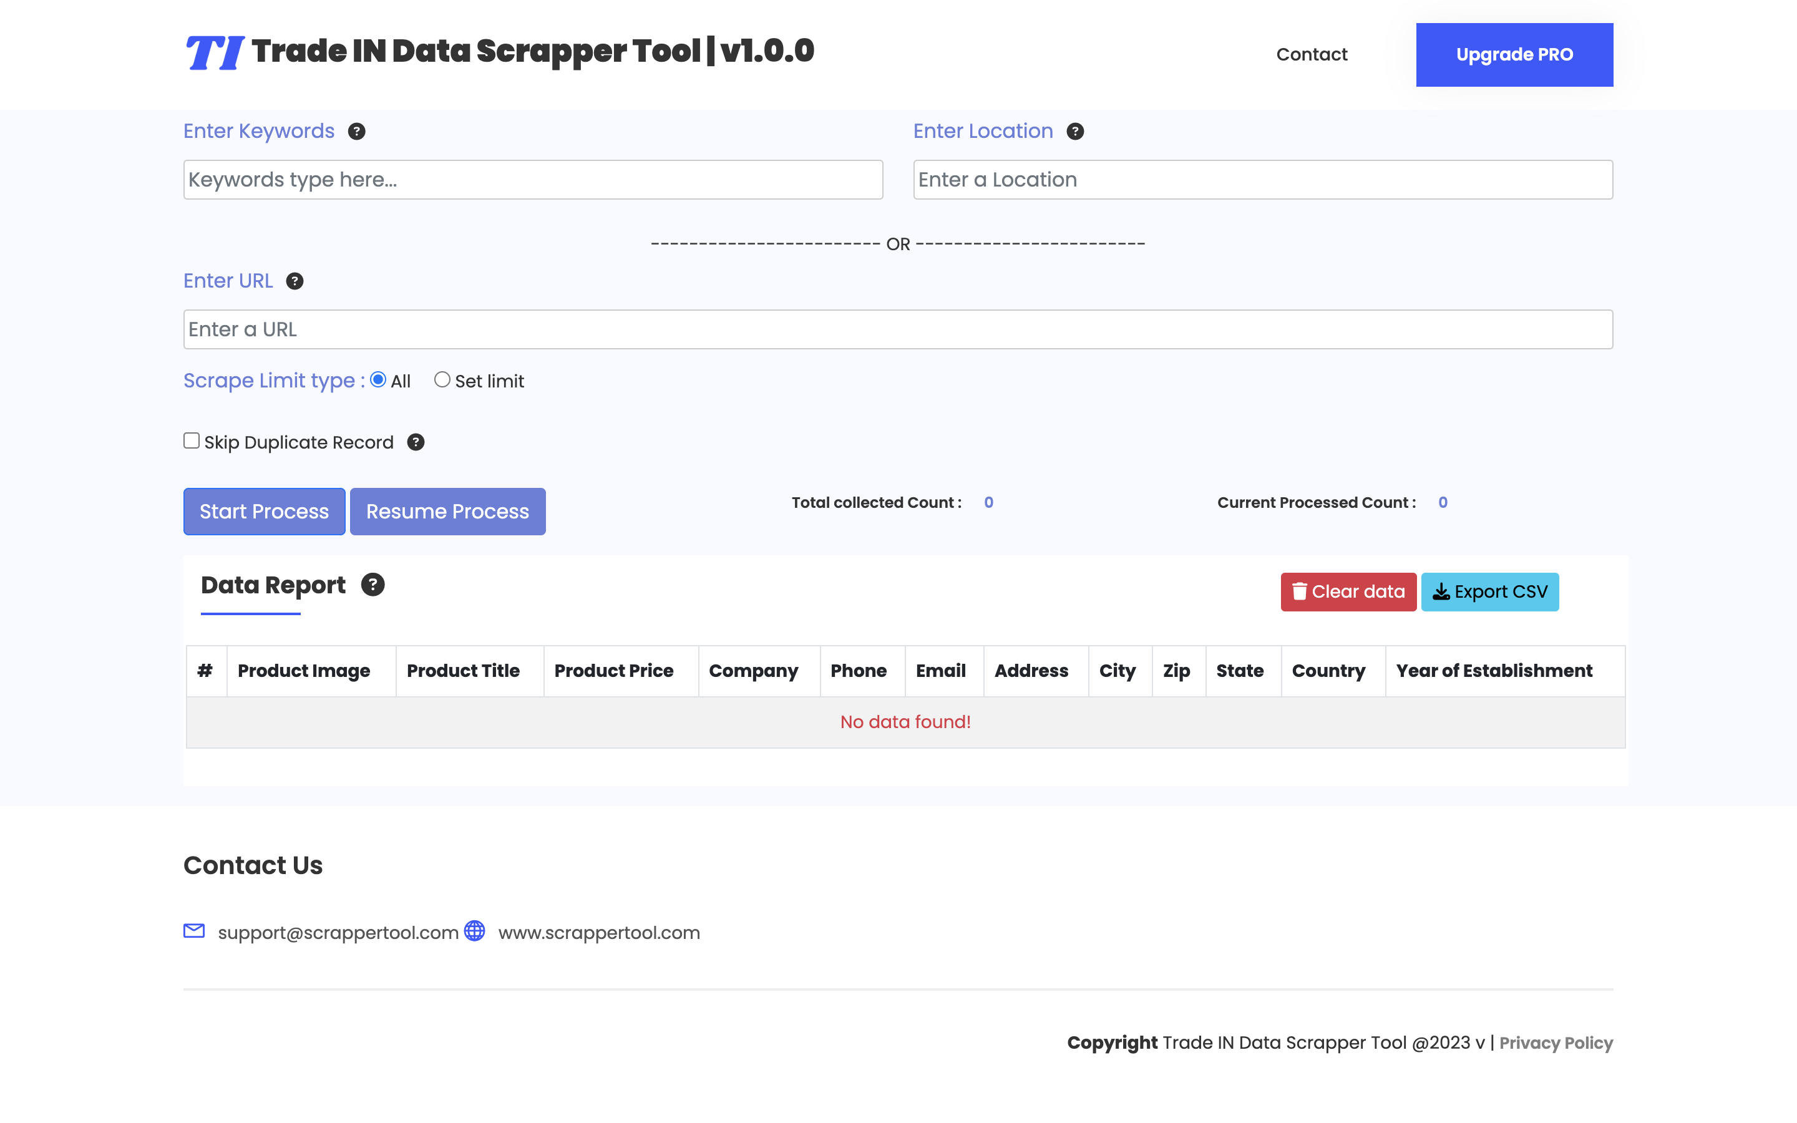1797x1123 pixels.
Task: Open the Data Report help icon
Action: pos(373,585)
